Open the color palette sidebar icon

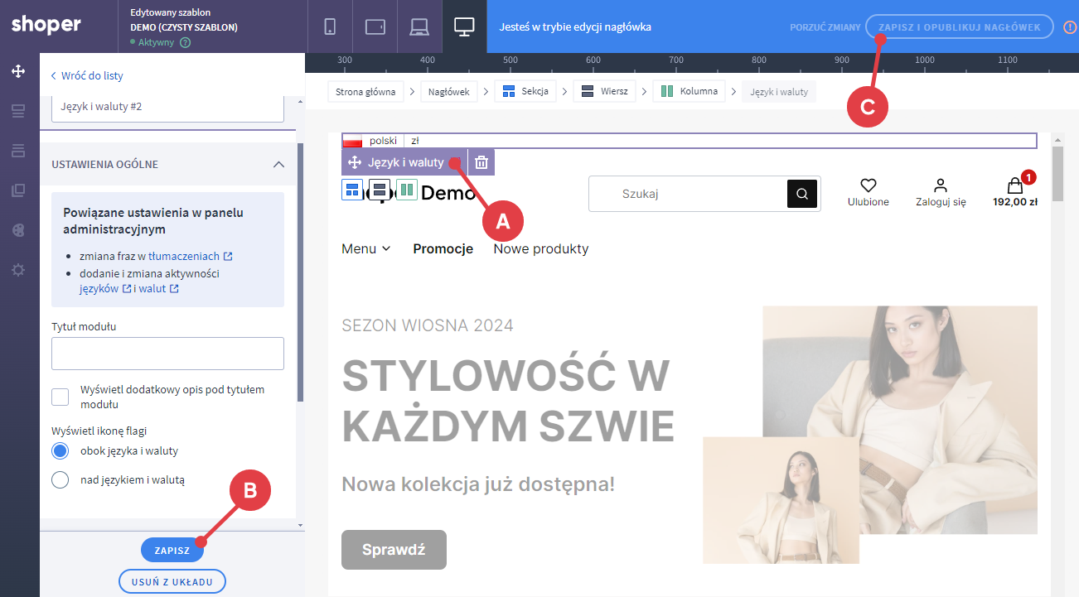click(x=18, y=230)
